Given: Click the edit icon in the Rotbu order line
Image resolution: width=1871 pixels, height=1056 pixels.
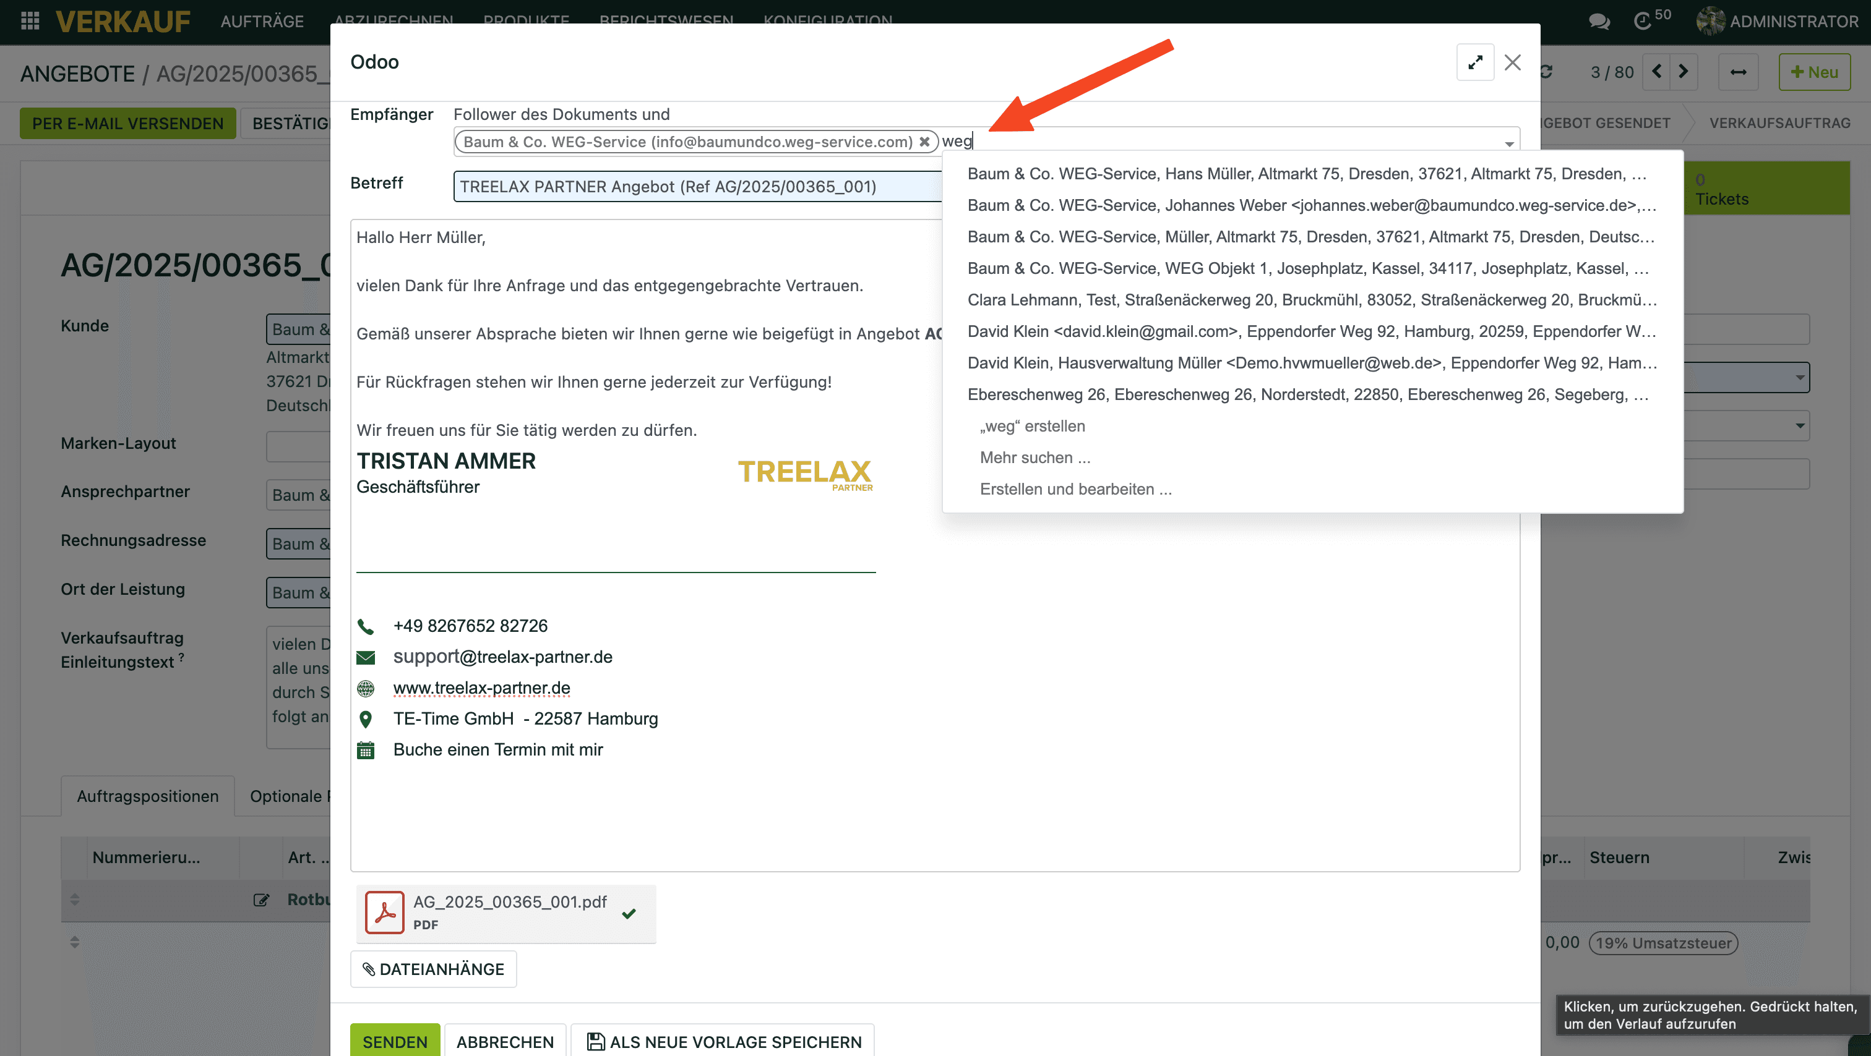Looking at the screenshot, I should (x=260, y=900).
